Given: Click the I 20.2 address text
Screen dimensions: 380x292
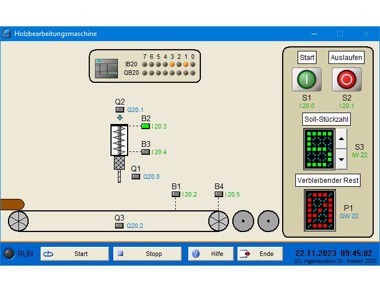Looking at the screenshot, I should point(189,194).
